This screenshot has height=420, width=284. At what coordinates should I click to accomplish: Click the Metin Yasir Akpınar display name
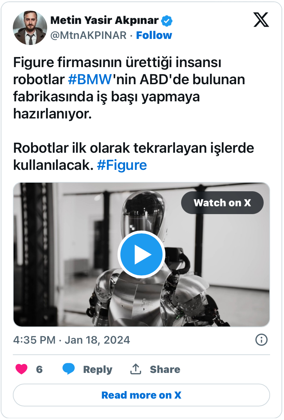pos(104,20)
